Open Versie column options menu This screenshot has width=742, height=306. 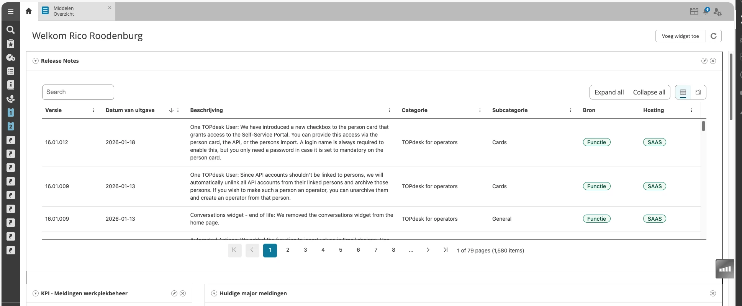[93, 110]
